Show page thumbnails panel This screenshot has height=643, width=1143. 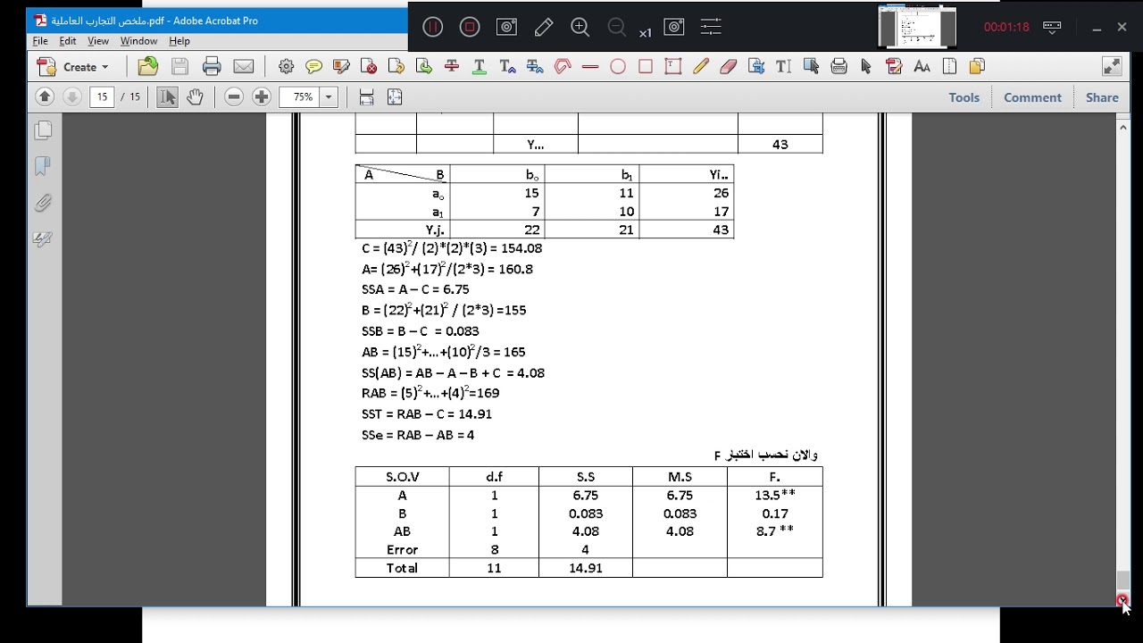43,131
